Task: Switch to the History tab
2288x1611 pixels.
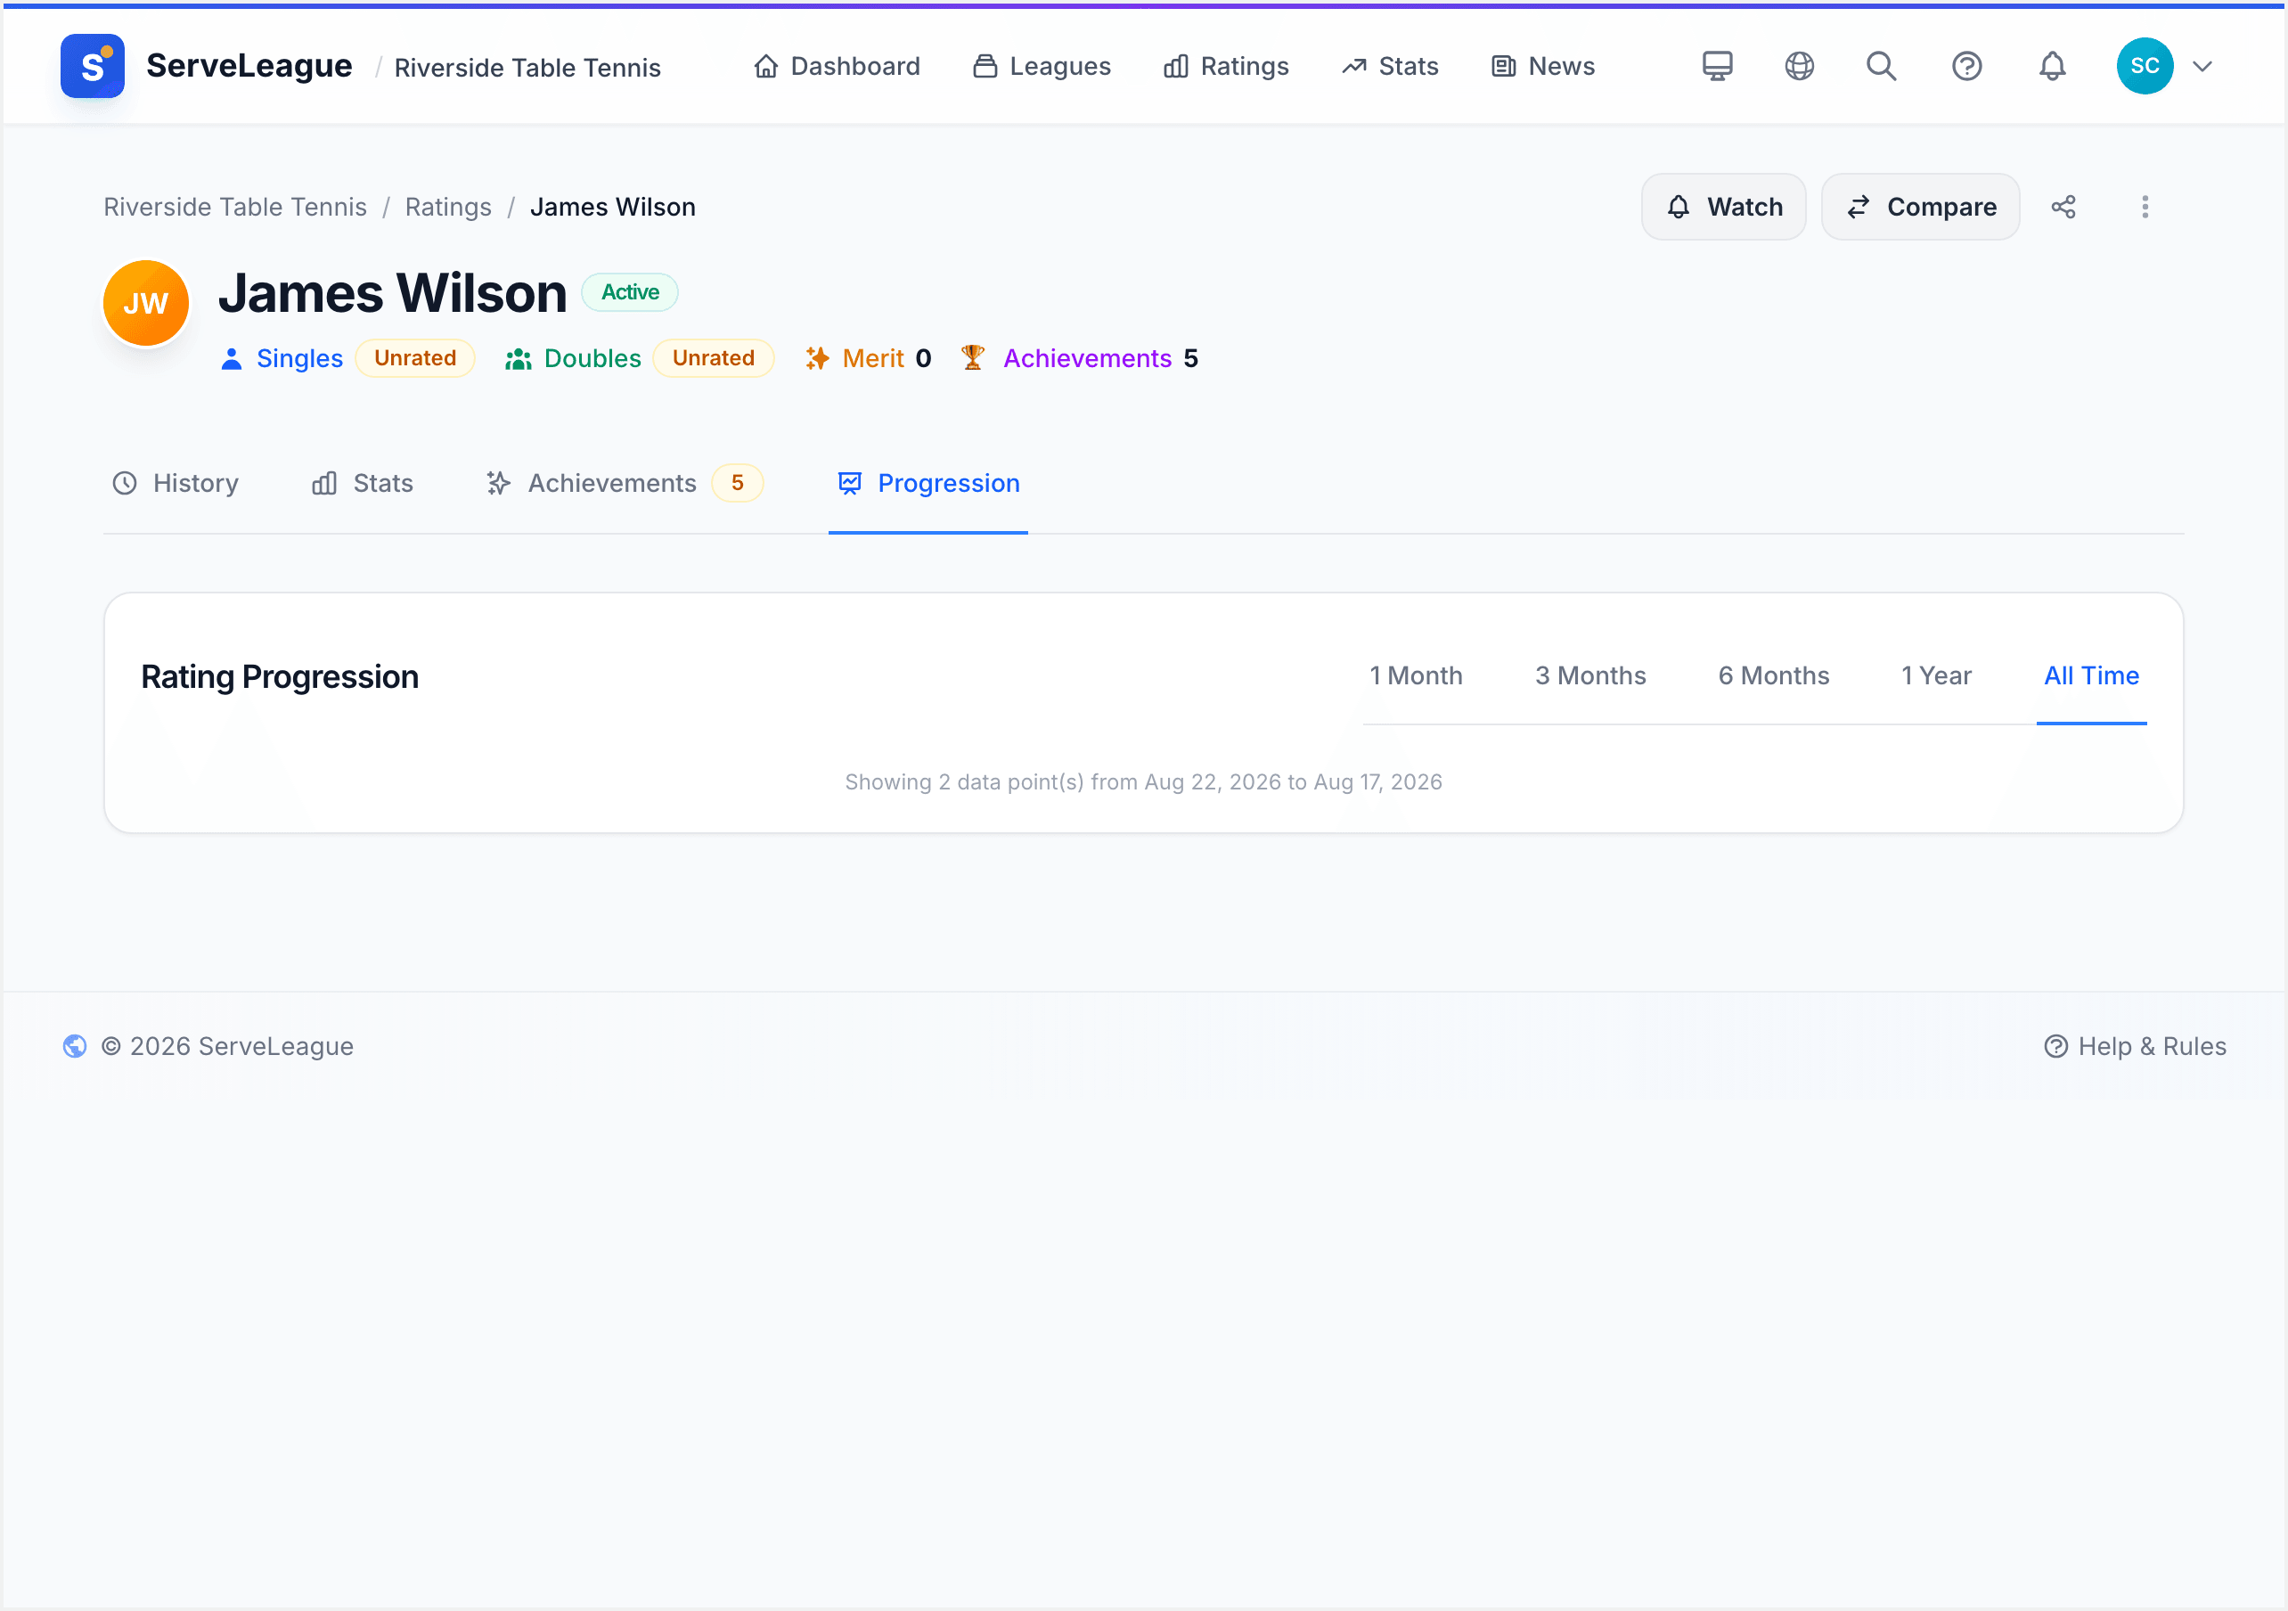Action: coord(176,484)
